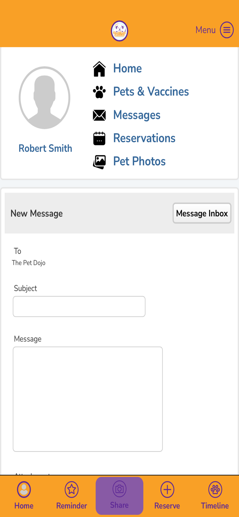Viewport: 239px width, 517px height.
Task: Click the calendar Reservations icon
Action: pos(99,138)
